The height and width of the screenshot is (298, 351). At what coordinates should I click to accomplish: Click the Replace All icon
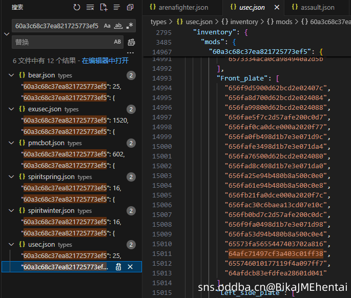pyautogui.click(x=131, y=42)
